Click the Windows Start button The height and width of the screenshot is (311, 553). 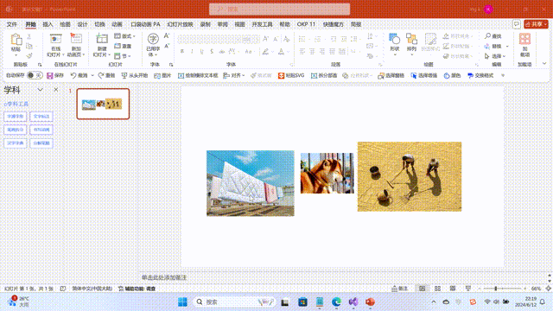(x=182, y=301)
